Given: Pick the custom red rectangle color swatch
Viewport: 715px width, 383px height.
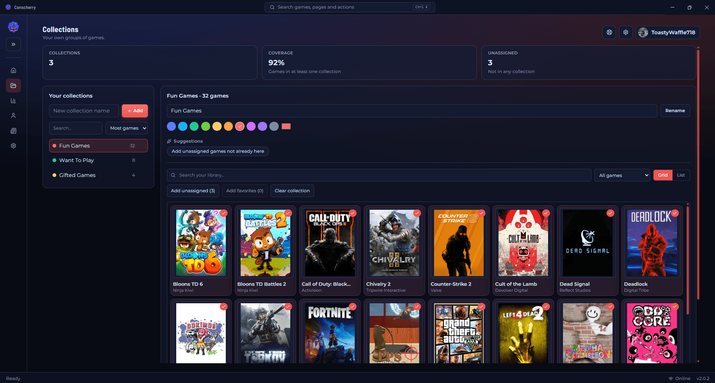Looking at the screenshot, I should pos(286,126).
